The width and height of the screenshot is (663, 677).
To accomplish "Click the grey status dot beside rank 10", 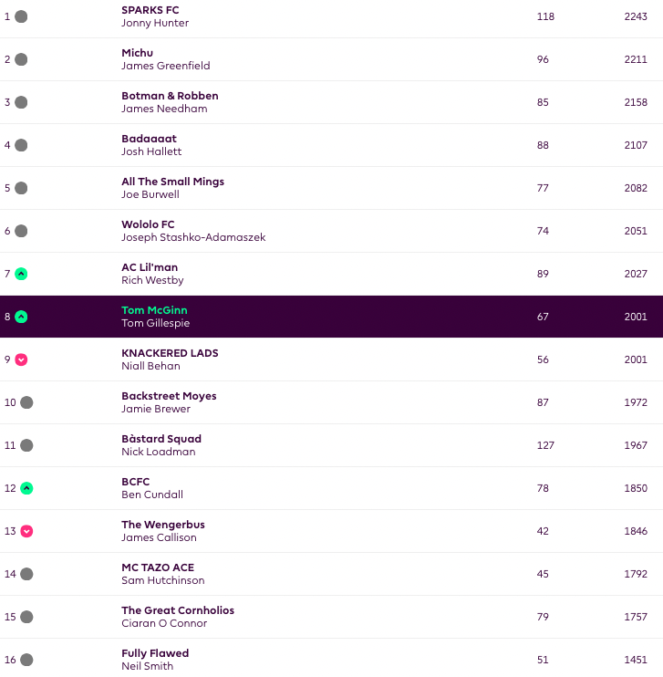I will tap(26, 402).
